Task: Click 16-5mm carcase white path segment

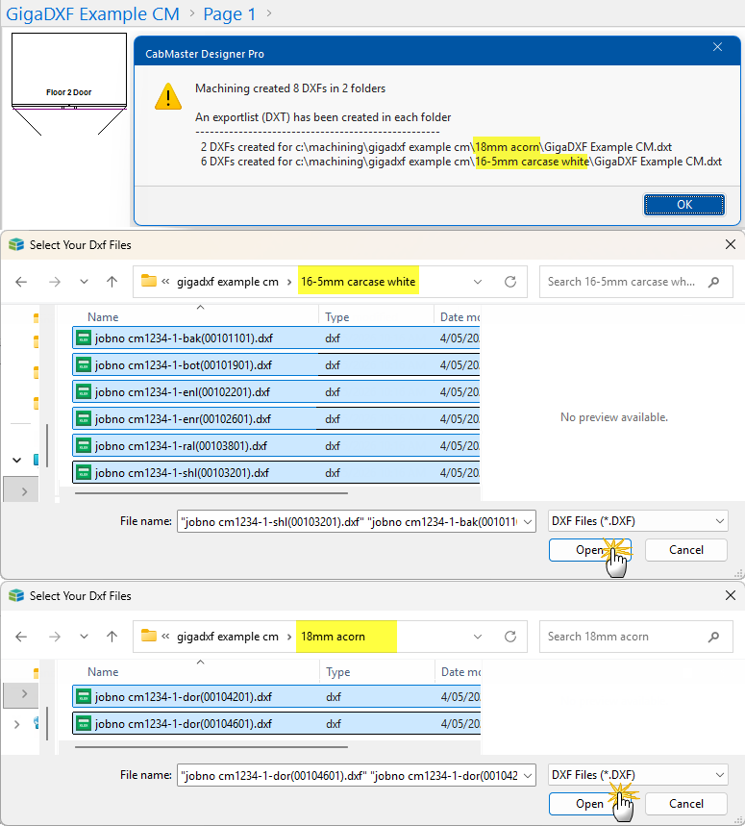Action: click(x=358, y=282)
